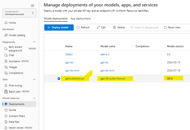The image size is (190, 130).
Task: Go to Home in the sidebar
Action: 10,23
